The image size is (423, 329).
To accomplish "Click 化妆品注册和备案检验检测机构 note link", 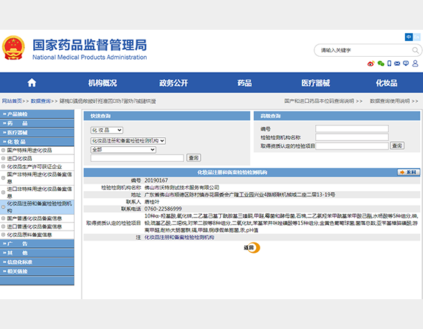I will (x=179, y=238).
